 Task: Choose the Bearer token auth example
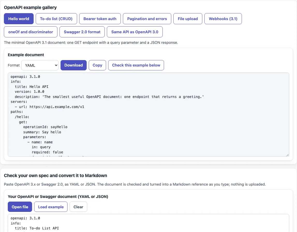click(x=100, y=19)
